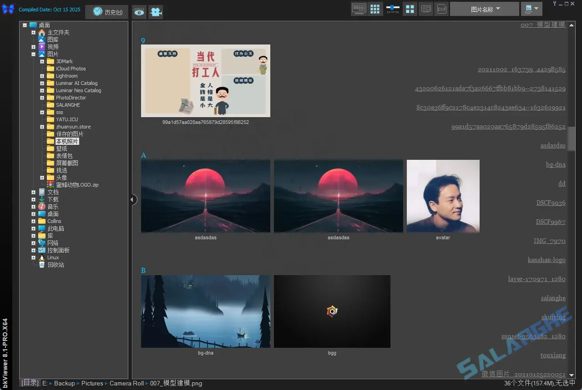The image size is (582, 390).
Task: Click the bkViewer butterfly logo
Action: [x=8, y=9]
